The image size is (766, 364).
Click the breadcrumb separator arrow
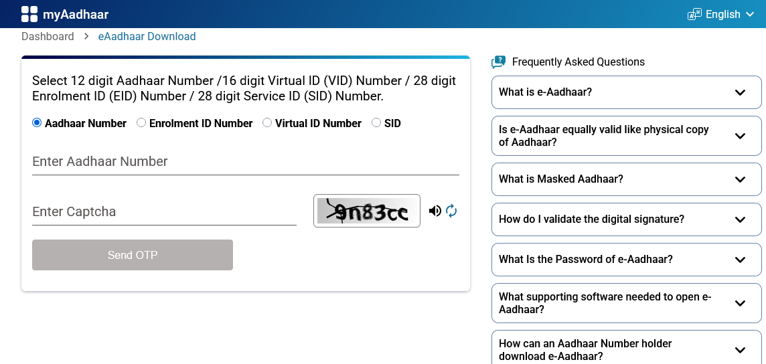coord(86,37)
